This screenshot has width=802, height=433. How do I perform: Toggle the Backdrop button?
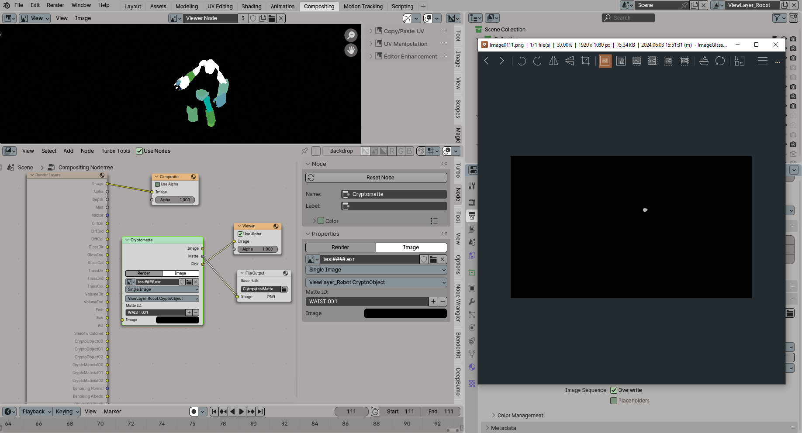[x=341, y=151]
